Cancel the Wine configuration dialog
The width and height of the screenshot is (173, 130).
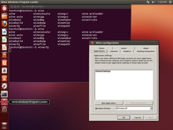pyautogui.click(x=138, y=118)
